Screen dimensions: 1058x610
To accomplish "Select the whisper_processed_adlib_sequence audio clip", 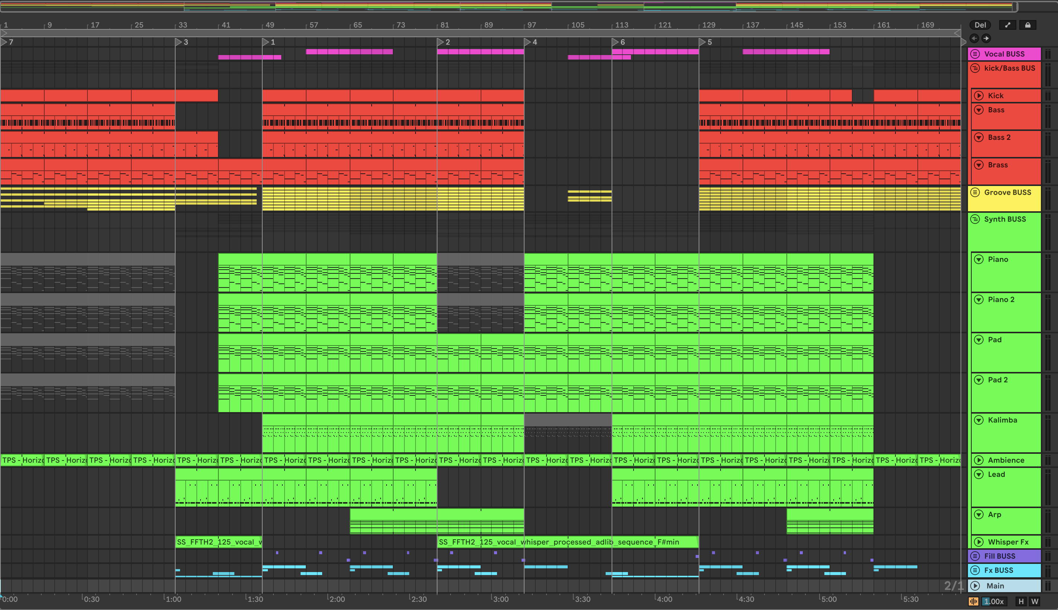I will point(567,542).
